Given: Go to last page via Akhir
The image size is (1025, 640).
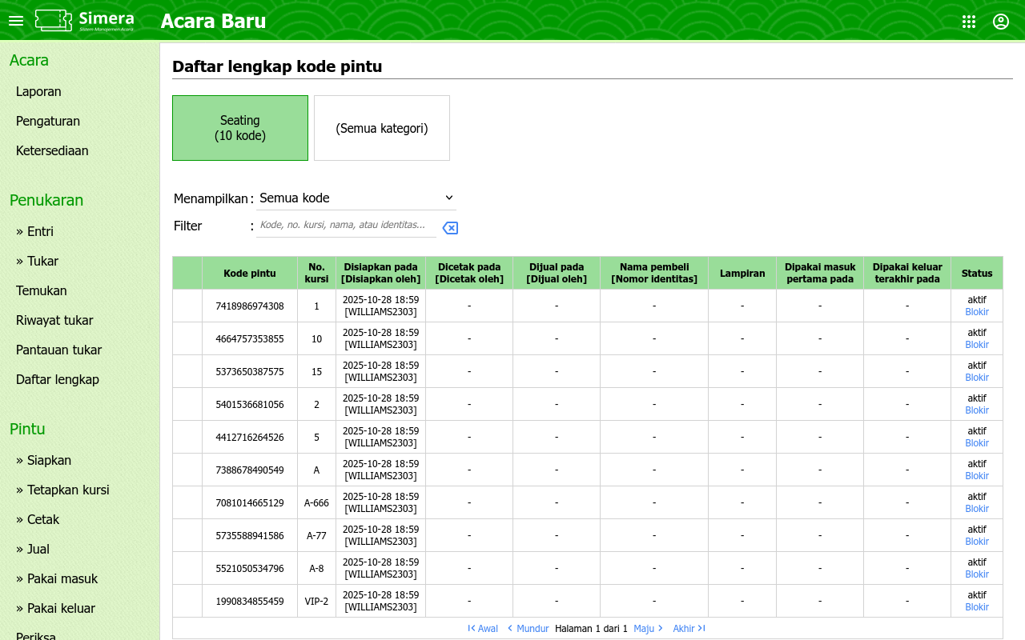Looking at the screenshot, I should click(689, 629).
